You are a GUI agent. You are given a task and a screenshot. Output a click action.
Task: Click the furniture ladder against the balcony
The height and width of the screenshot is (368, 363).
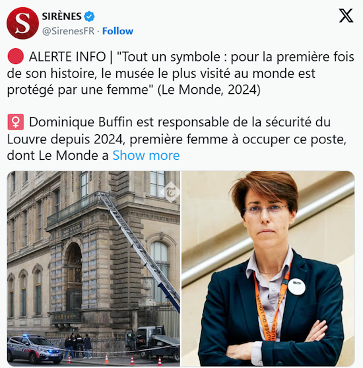[139, 251]
